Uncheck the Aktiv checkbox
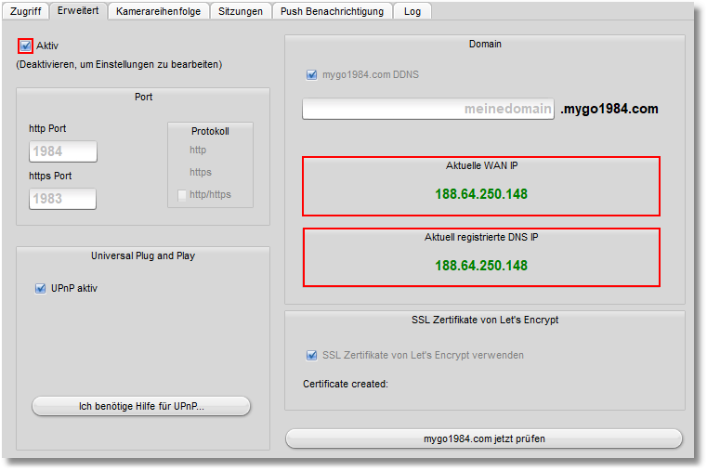The height and width of the screenshot is (471, 707). point(25,46)
